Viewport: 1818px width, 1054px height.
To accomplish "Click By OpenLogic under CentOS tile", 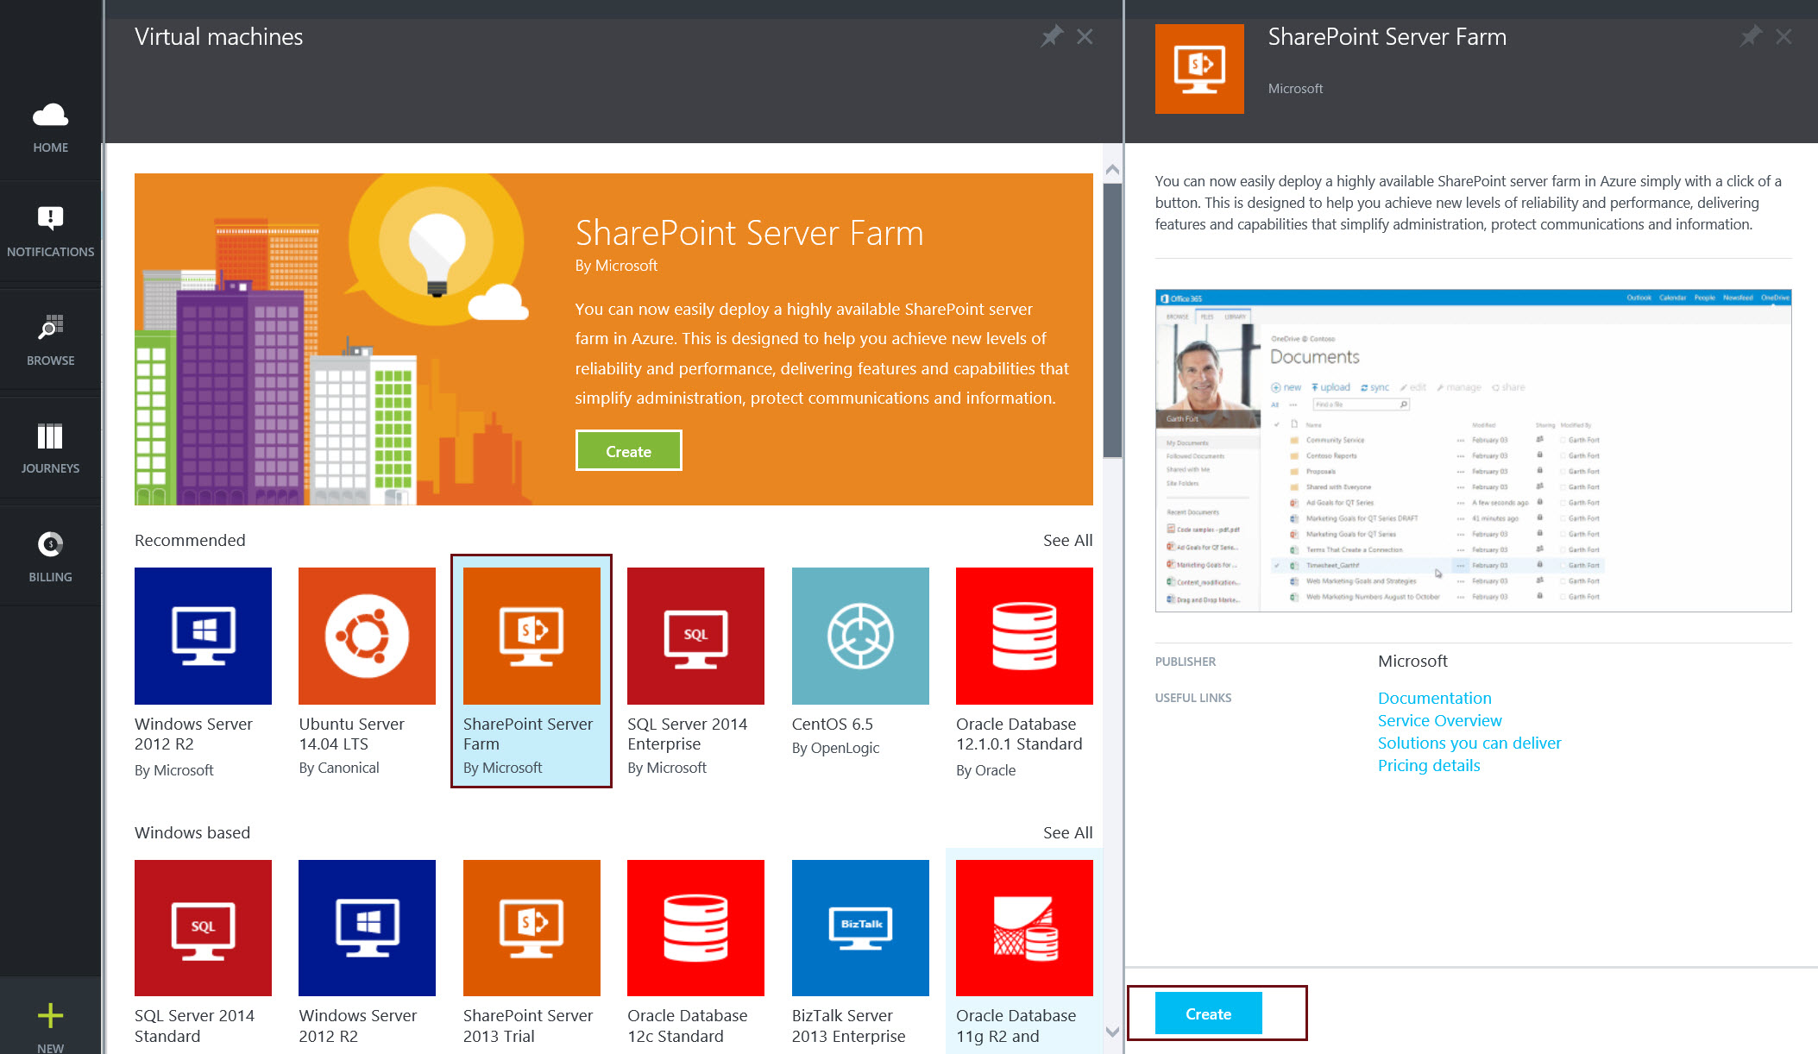I will [x=835, y=748].
